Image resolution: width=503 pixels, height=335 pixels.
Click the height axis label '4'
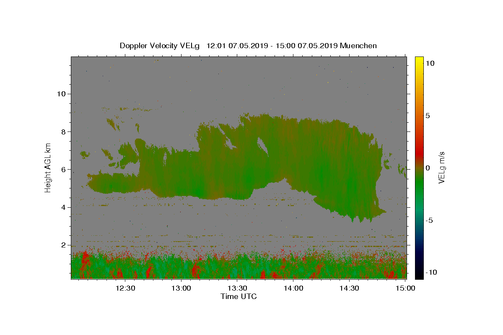[x=64, y=207]
